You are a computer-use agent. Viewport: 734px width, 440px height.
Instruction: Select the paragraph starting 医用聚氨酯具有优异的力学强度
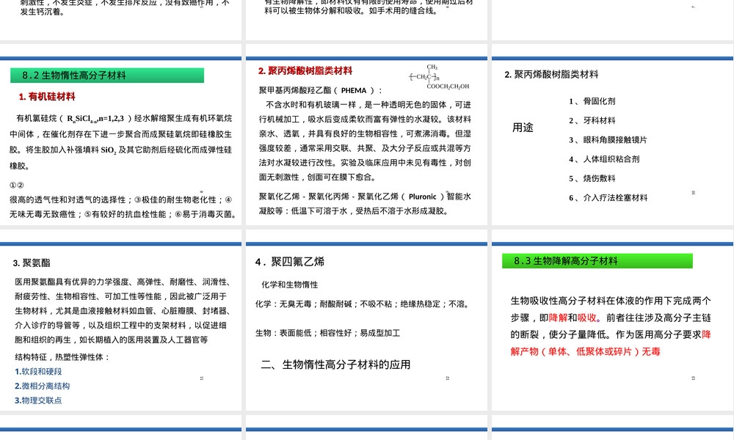122,311
